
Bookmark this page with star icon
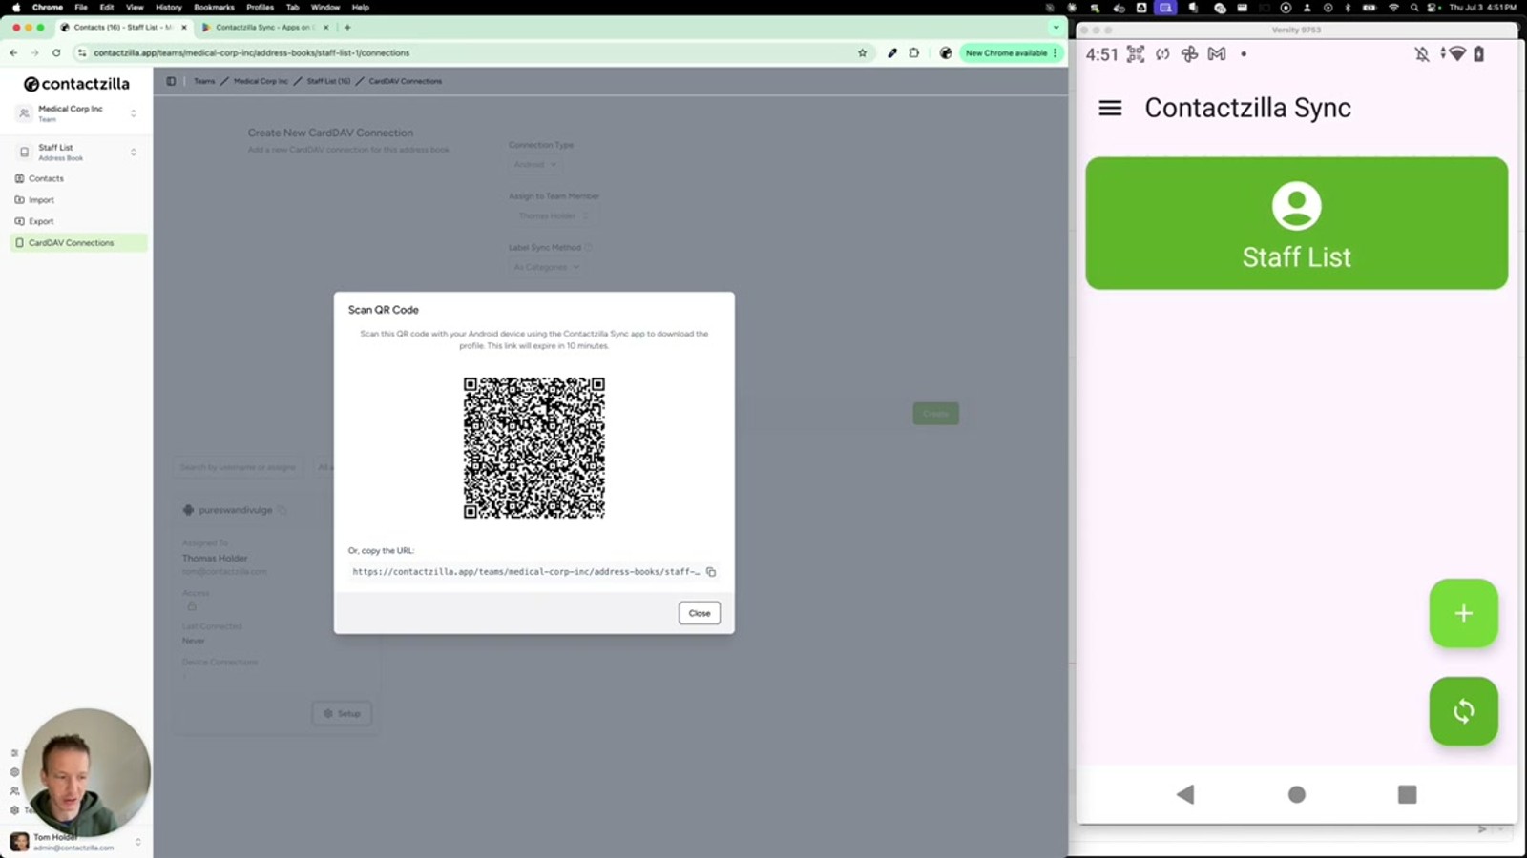pos(862,53)
